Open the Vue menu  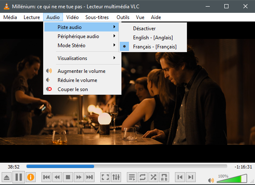[140, 17]
